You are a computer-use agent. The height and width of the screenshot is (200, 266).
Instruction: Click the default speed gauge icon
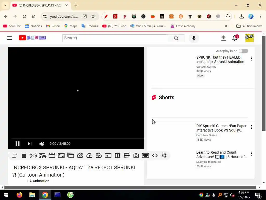point(89,156)
